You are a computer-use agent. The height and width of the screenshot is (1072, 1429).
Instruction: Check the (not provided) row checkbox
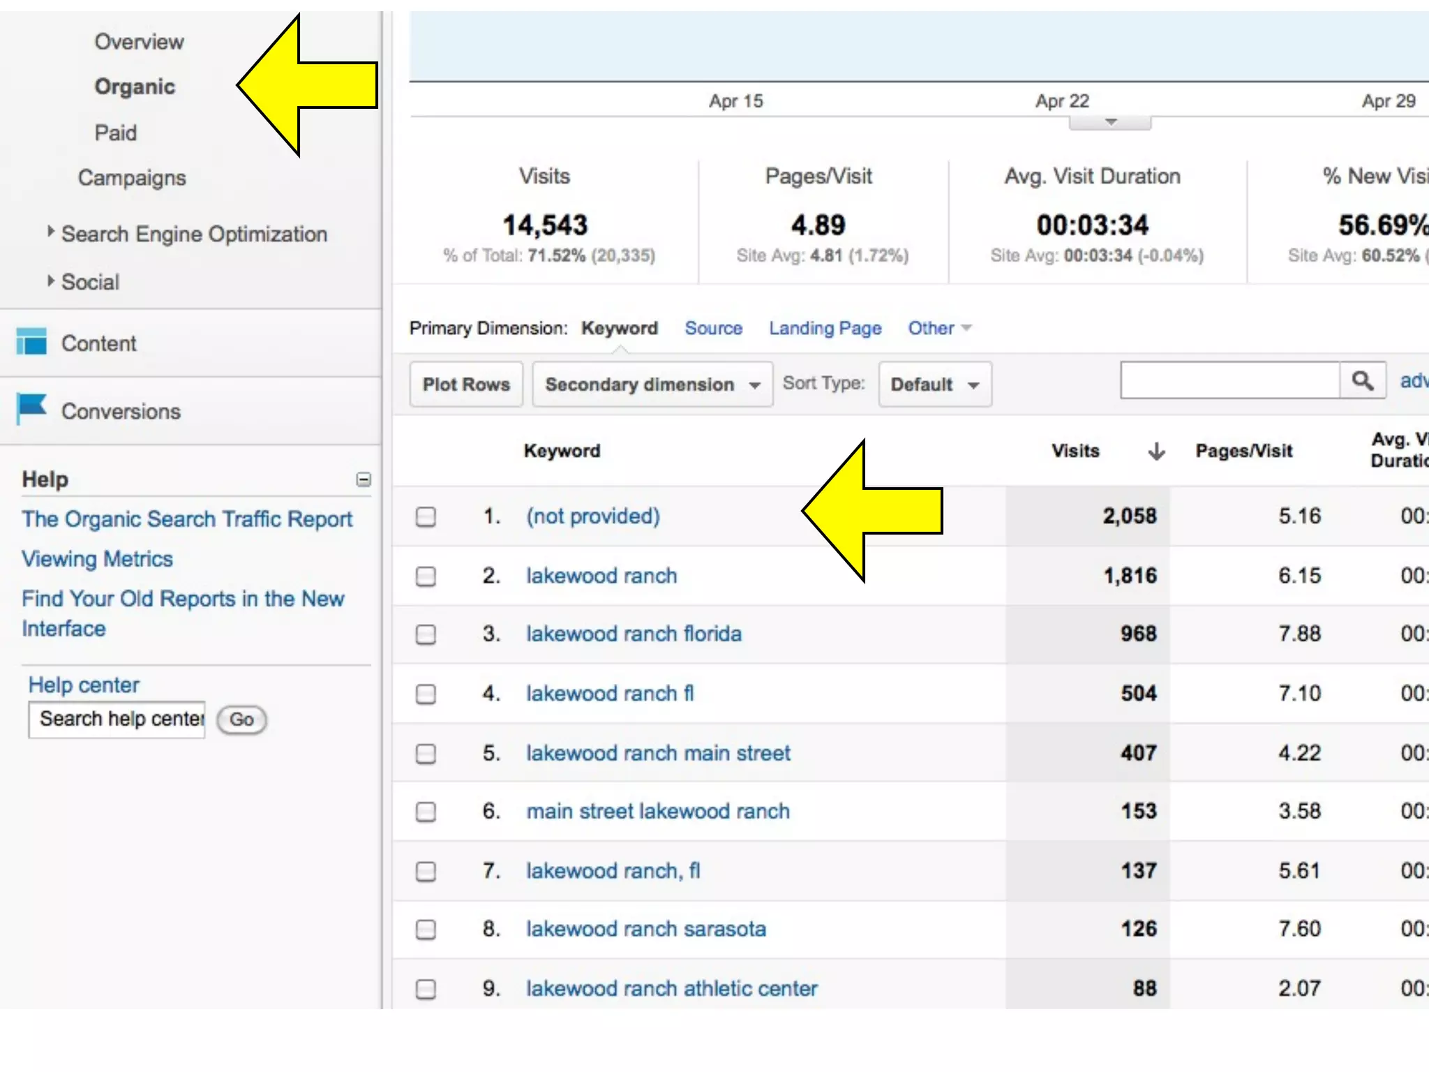click(426, 517)
